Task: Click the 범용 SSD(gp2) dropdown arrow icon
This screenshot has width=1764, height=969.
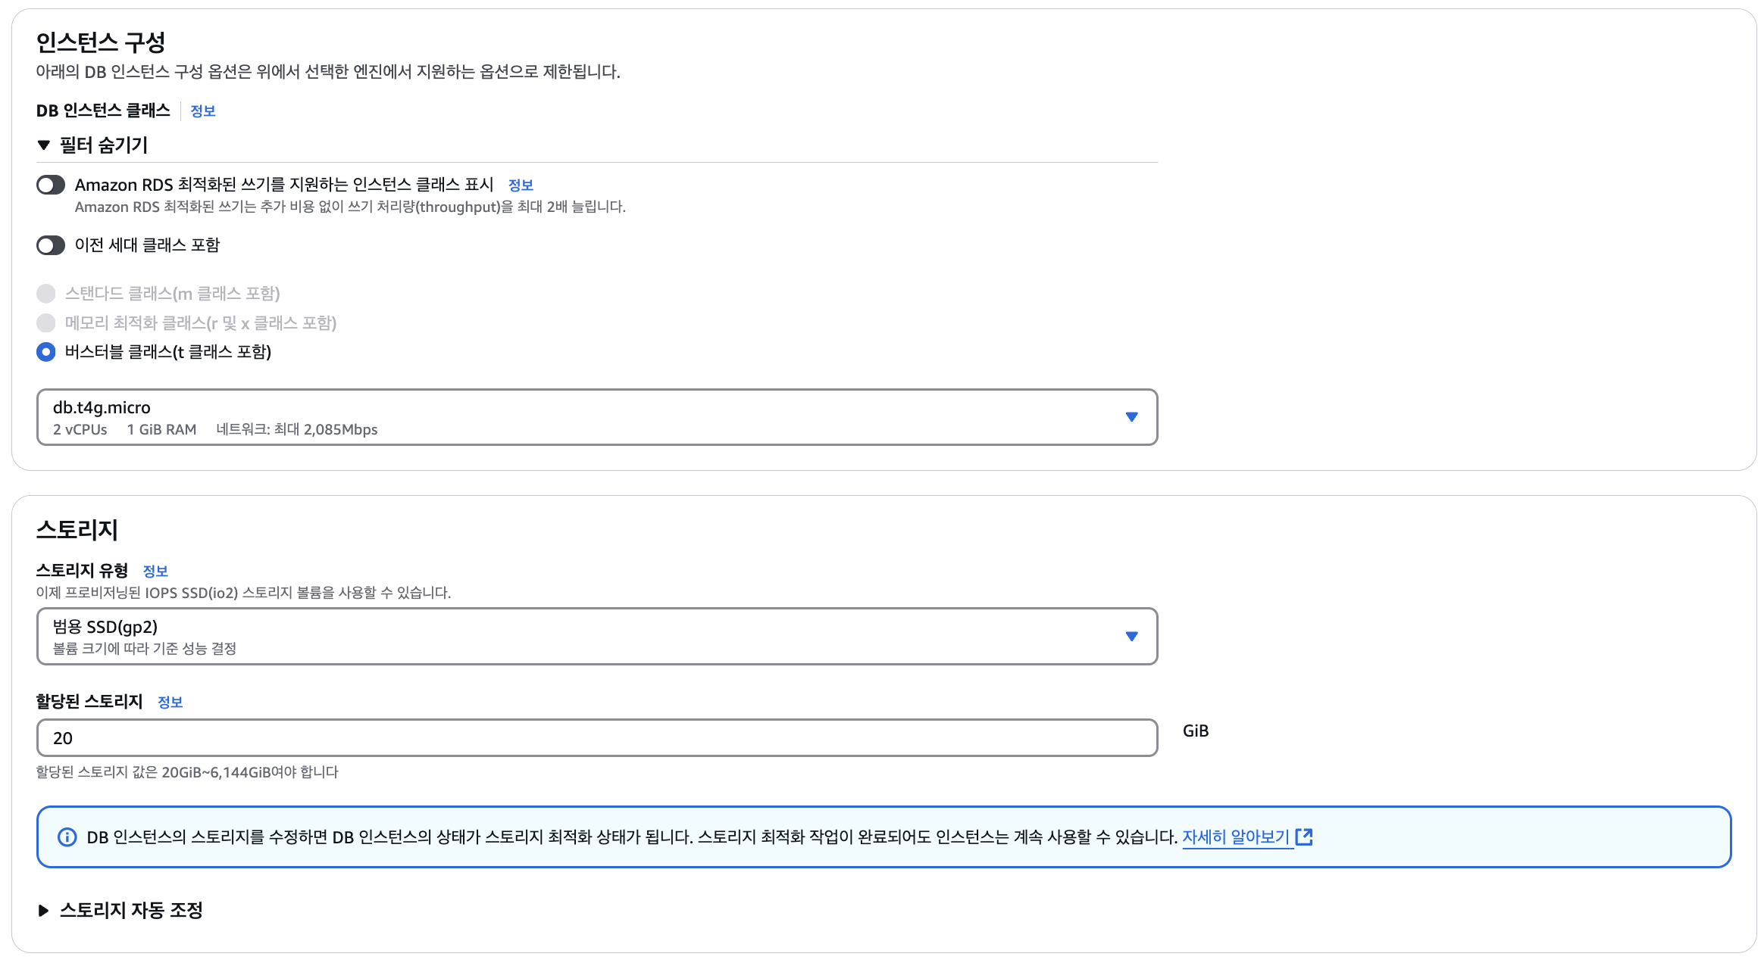Action: click(x=1131, y=637)
